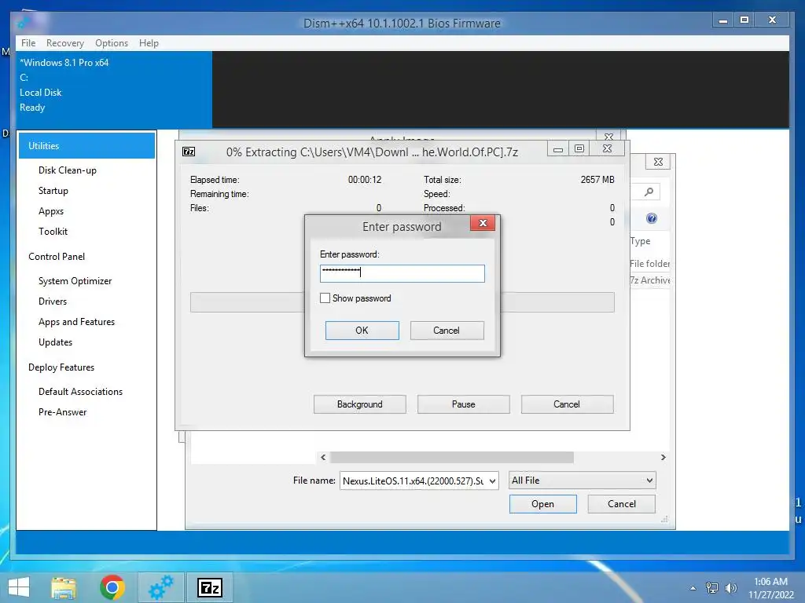Open the Pre-Answer section
The width and height of the screenshot is (805, 603).
click(62, 412)
